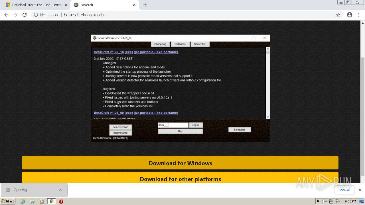
Task: Click the launcher changelog scrollbar up arrow
Action: pos(268,49)
